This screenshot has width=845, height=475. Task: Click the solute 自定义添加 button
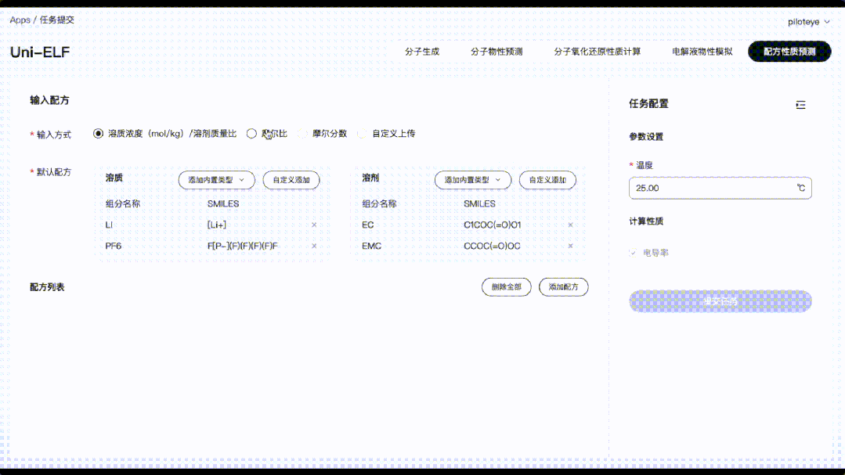291,180
